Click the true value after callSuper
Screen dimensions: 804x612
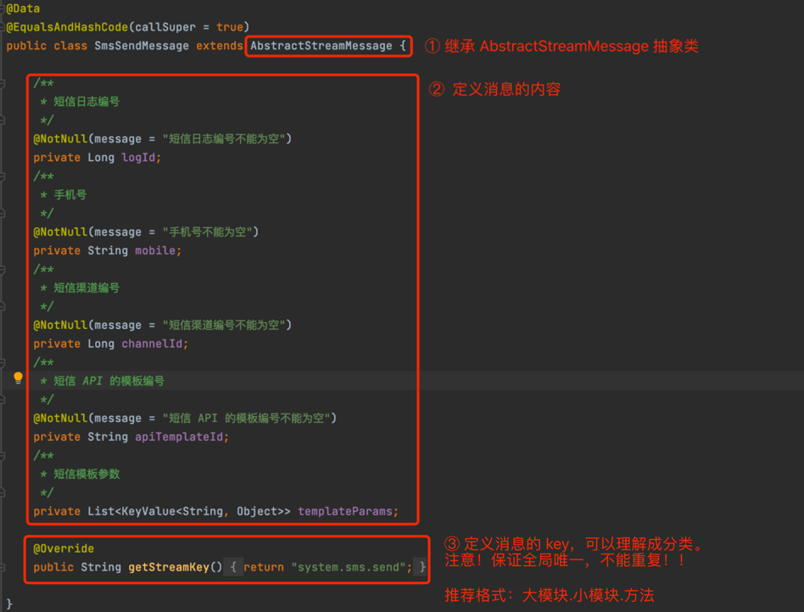coord(229,26)
